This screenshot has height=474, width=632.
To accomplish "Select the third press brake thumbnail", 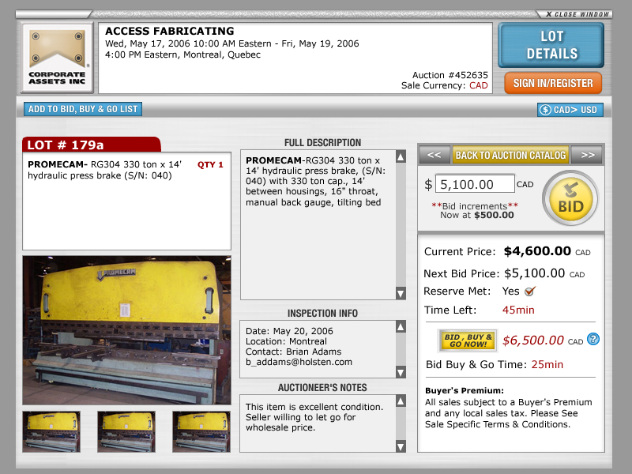I will [201, 431].
